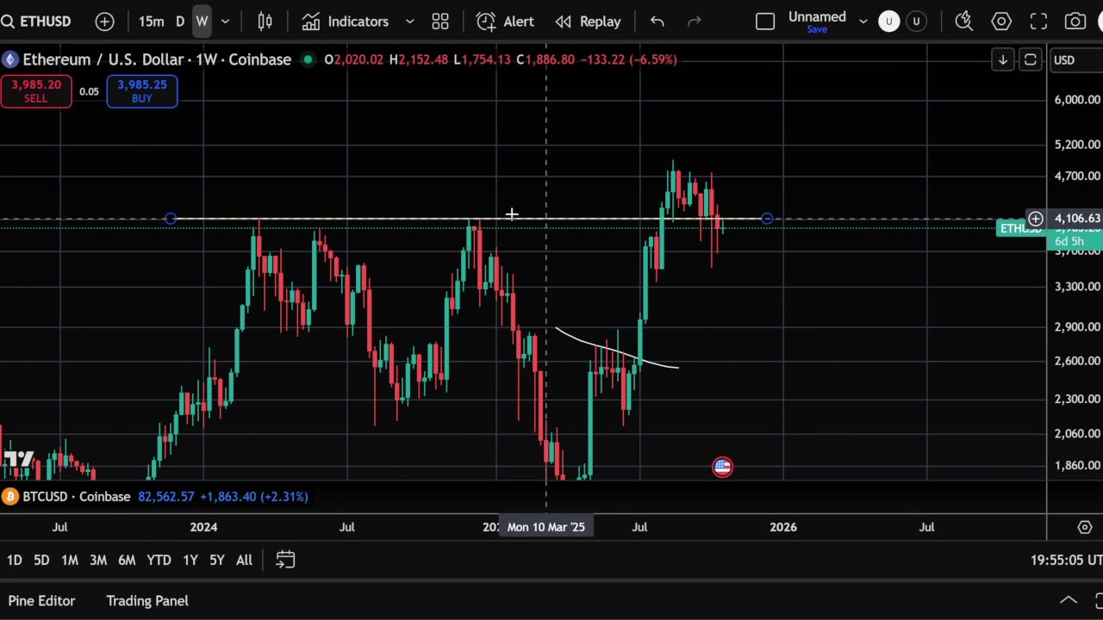Select the white curved trend line drawing
Image resolution: width=1103 pixels, height=620 pixels.
point(616,350)
